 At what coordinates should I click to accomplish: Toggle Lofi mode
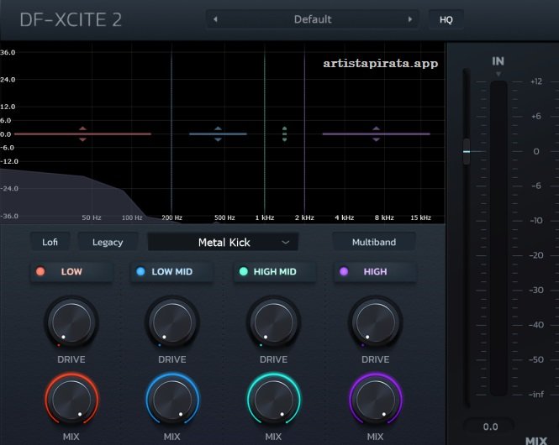[x=50, y=242]
